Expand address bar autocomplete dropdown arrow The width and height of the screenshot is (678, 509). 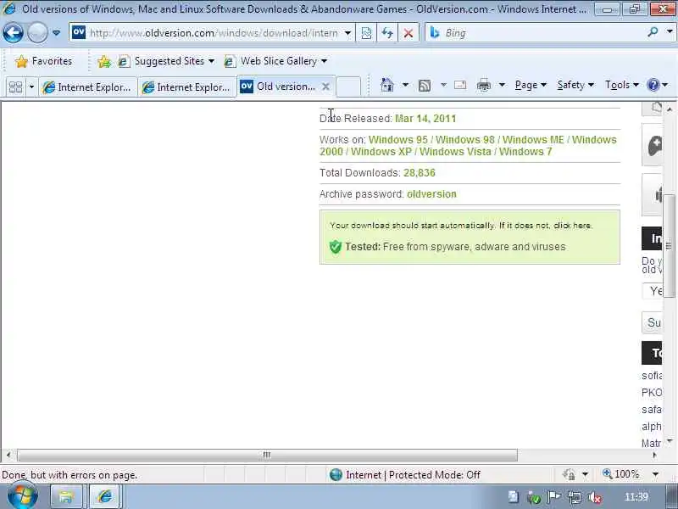pyautogui.click(x=347, y=33)
